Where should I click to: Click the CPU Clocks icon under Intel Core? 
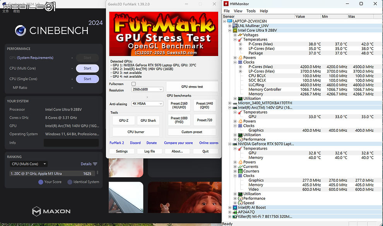click(x=240, y=62)
